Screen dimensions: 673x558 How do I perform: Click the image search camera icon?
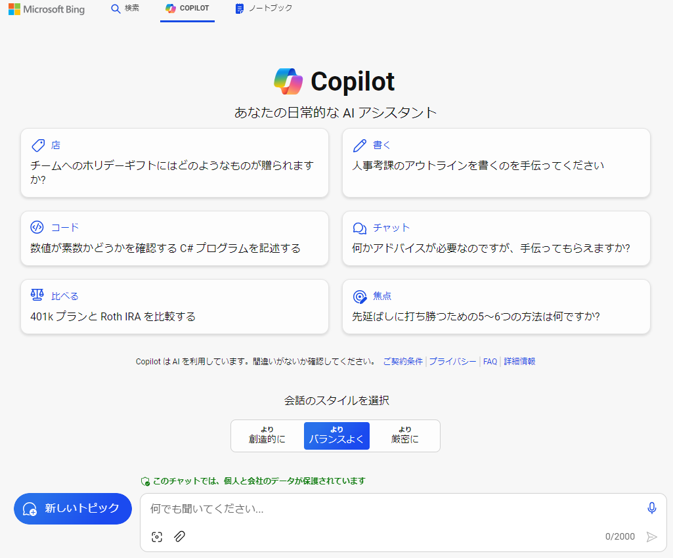click(x=156, y=537)
